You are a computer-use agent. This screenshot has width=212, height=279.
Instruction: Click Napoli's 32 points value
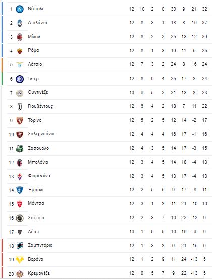coord(204,9)
